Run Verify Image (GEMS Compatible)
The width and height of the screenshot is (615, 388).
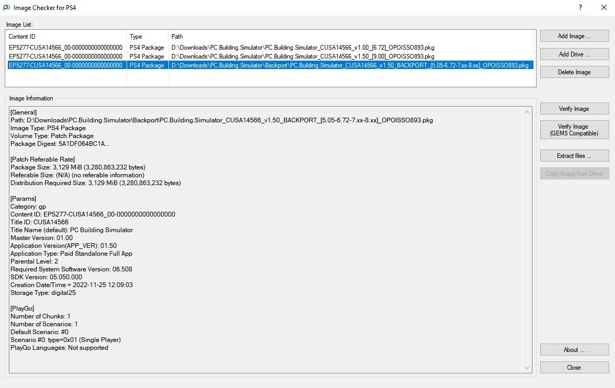pyautogui.click(x=574, y=130)
